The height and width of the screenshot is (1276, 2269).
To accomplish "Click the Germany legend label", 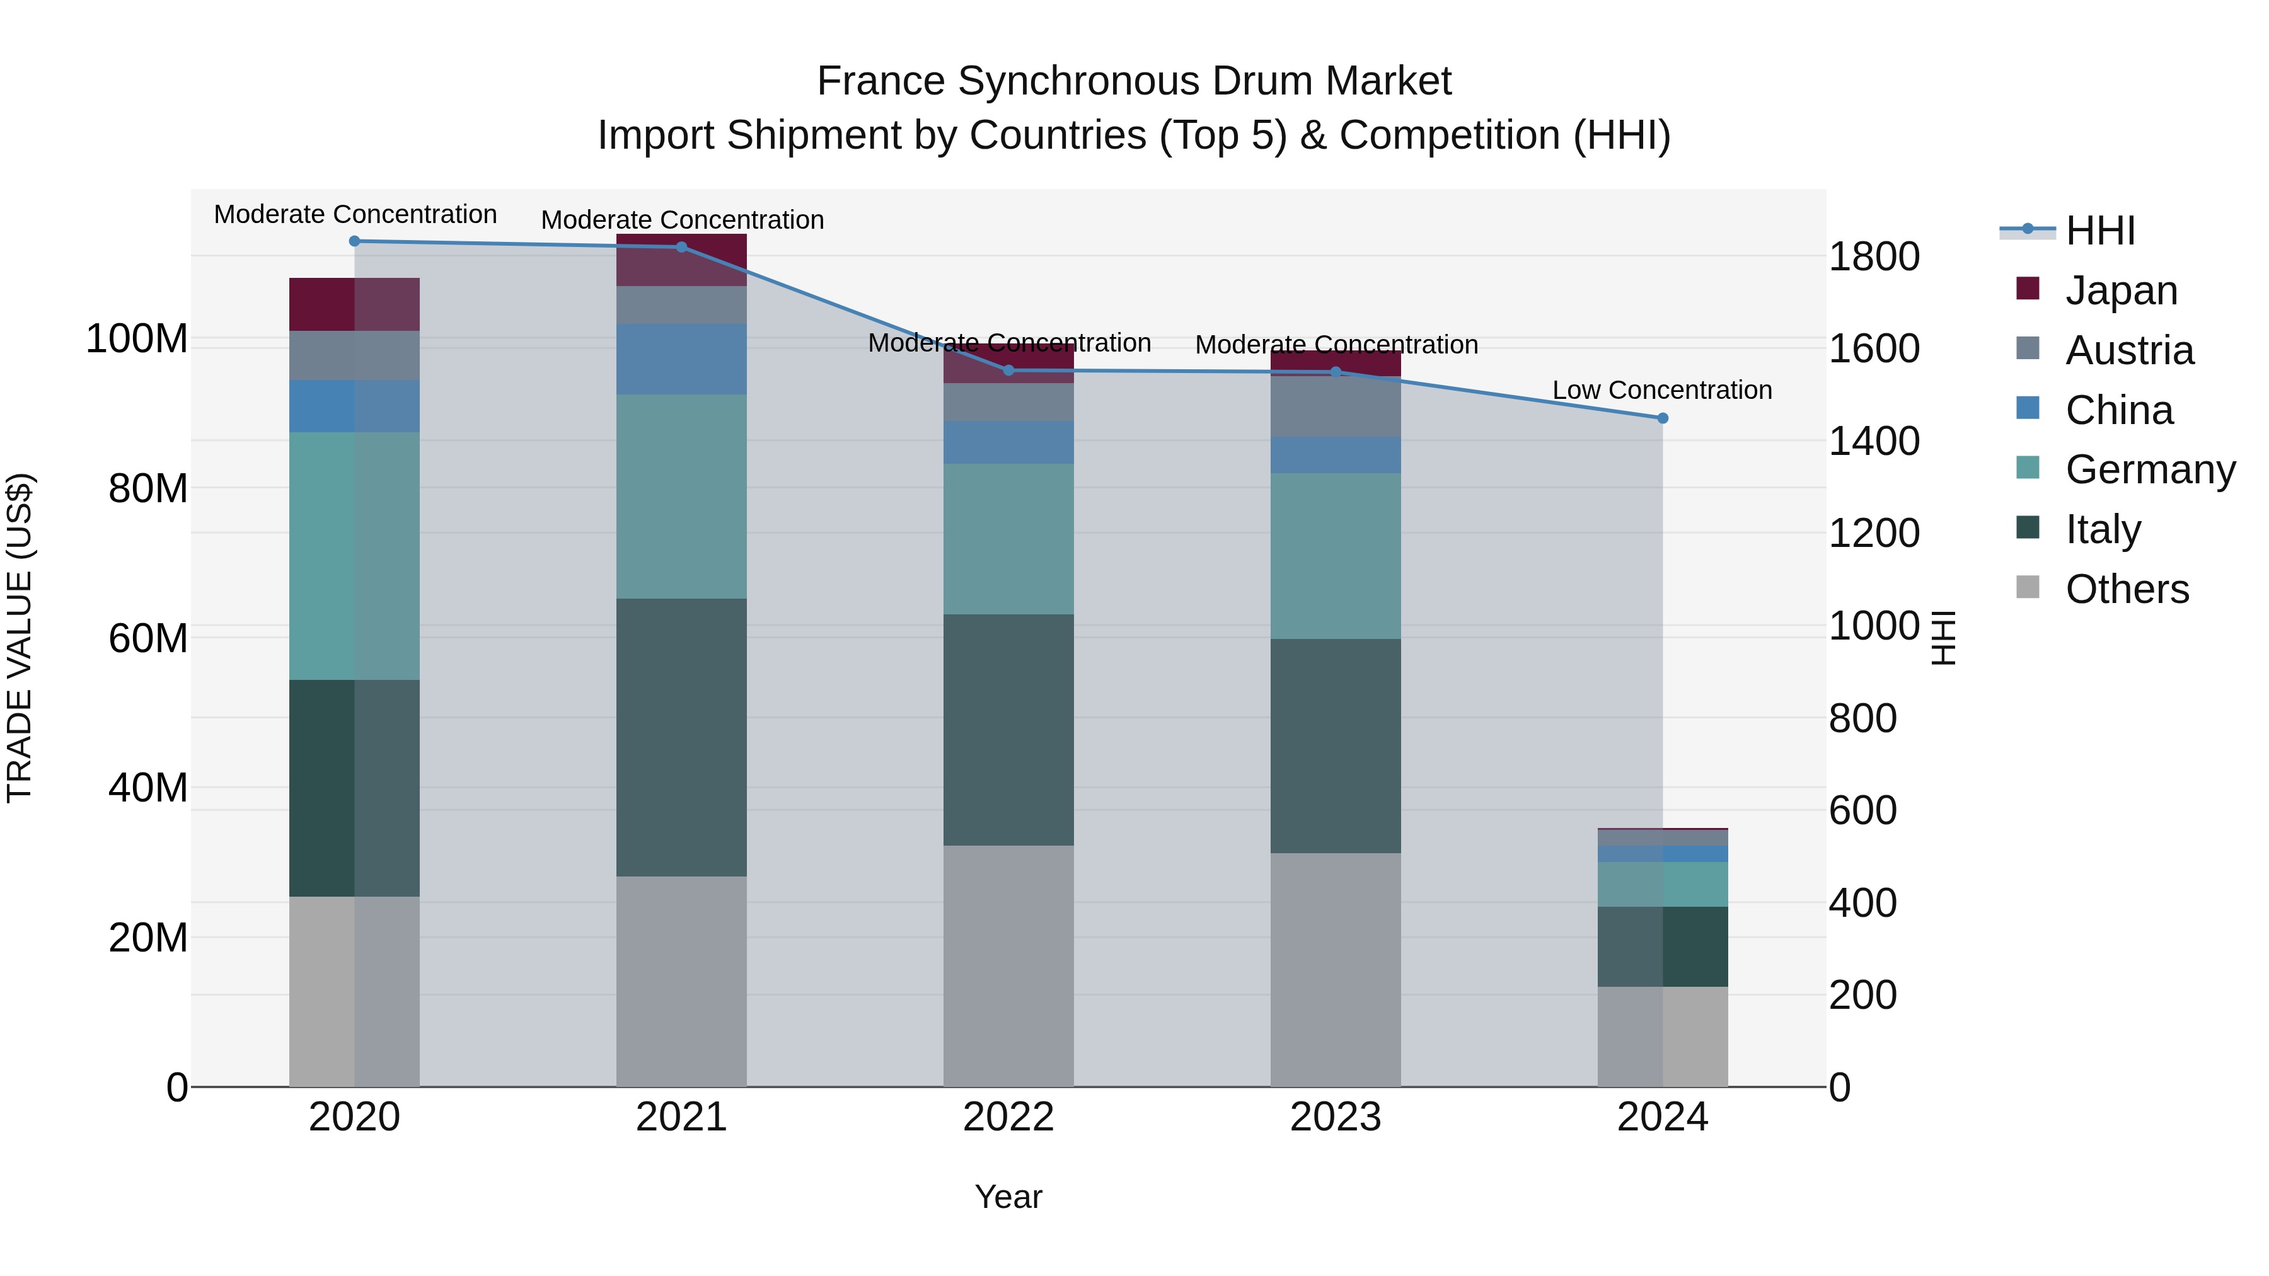I will [2150, 469].
